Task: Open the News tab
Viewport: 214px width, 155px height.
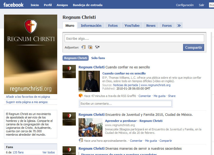Action: pyautogui.click(x=151, y=25)
